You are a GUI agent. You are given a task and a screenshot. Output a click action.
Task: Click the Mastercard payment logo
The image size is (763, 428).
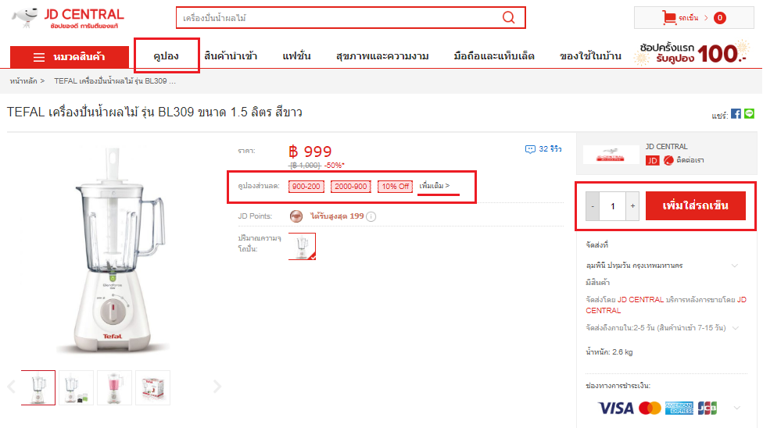point(650,408)
